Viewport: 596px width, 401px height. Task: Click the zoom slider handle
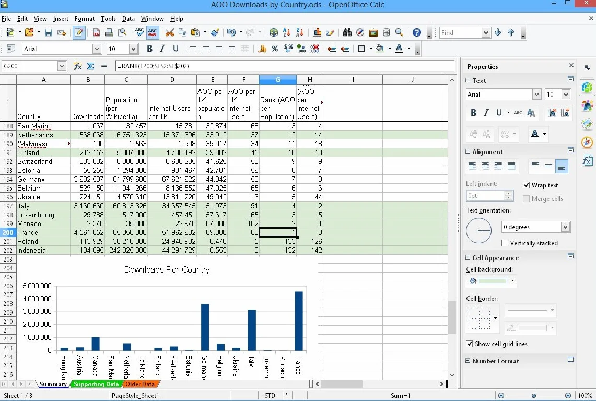[534, 396]
